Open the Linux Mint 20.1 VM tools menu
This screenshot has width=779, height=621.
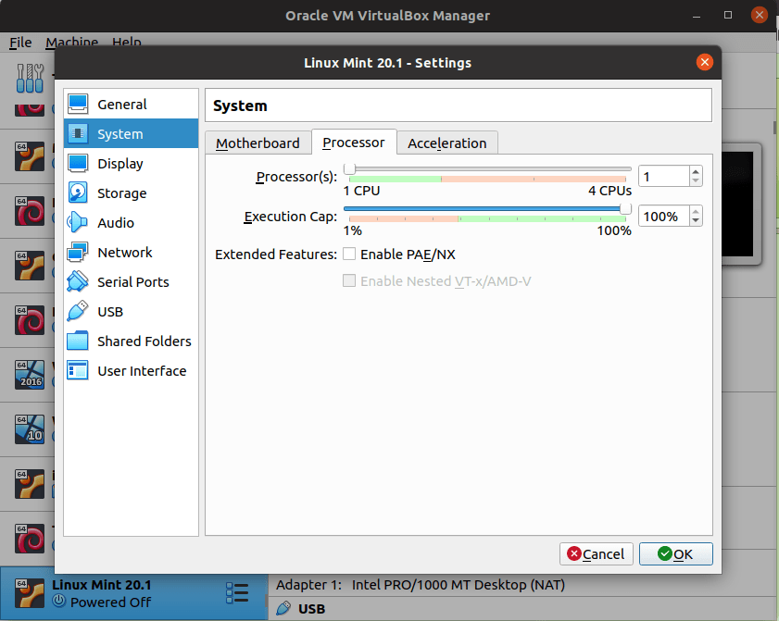pos(237,592)
